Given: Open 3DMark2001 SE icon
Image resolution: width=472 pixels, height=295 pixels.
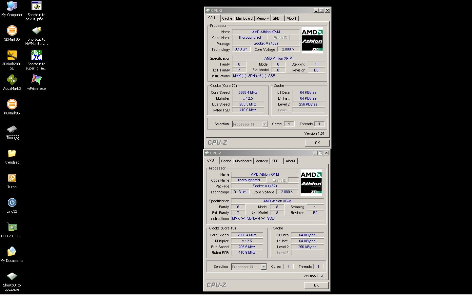Looking at the screenshot, I should [x=12, y=60].
